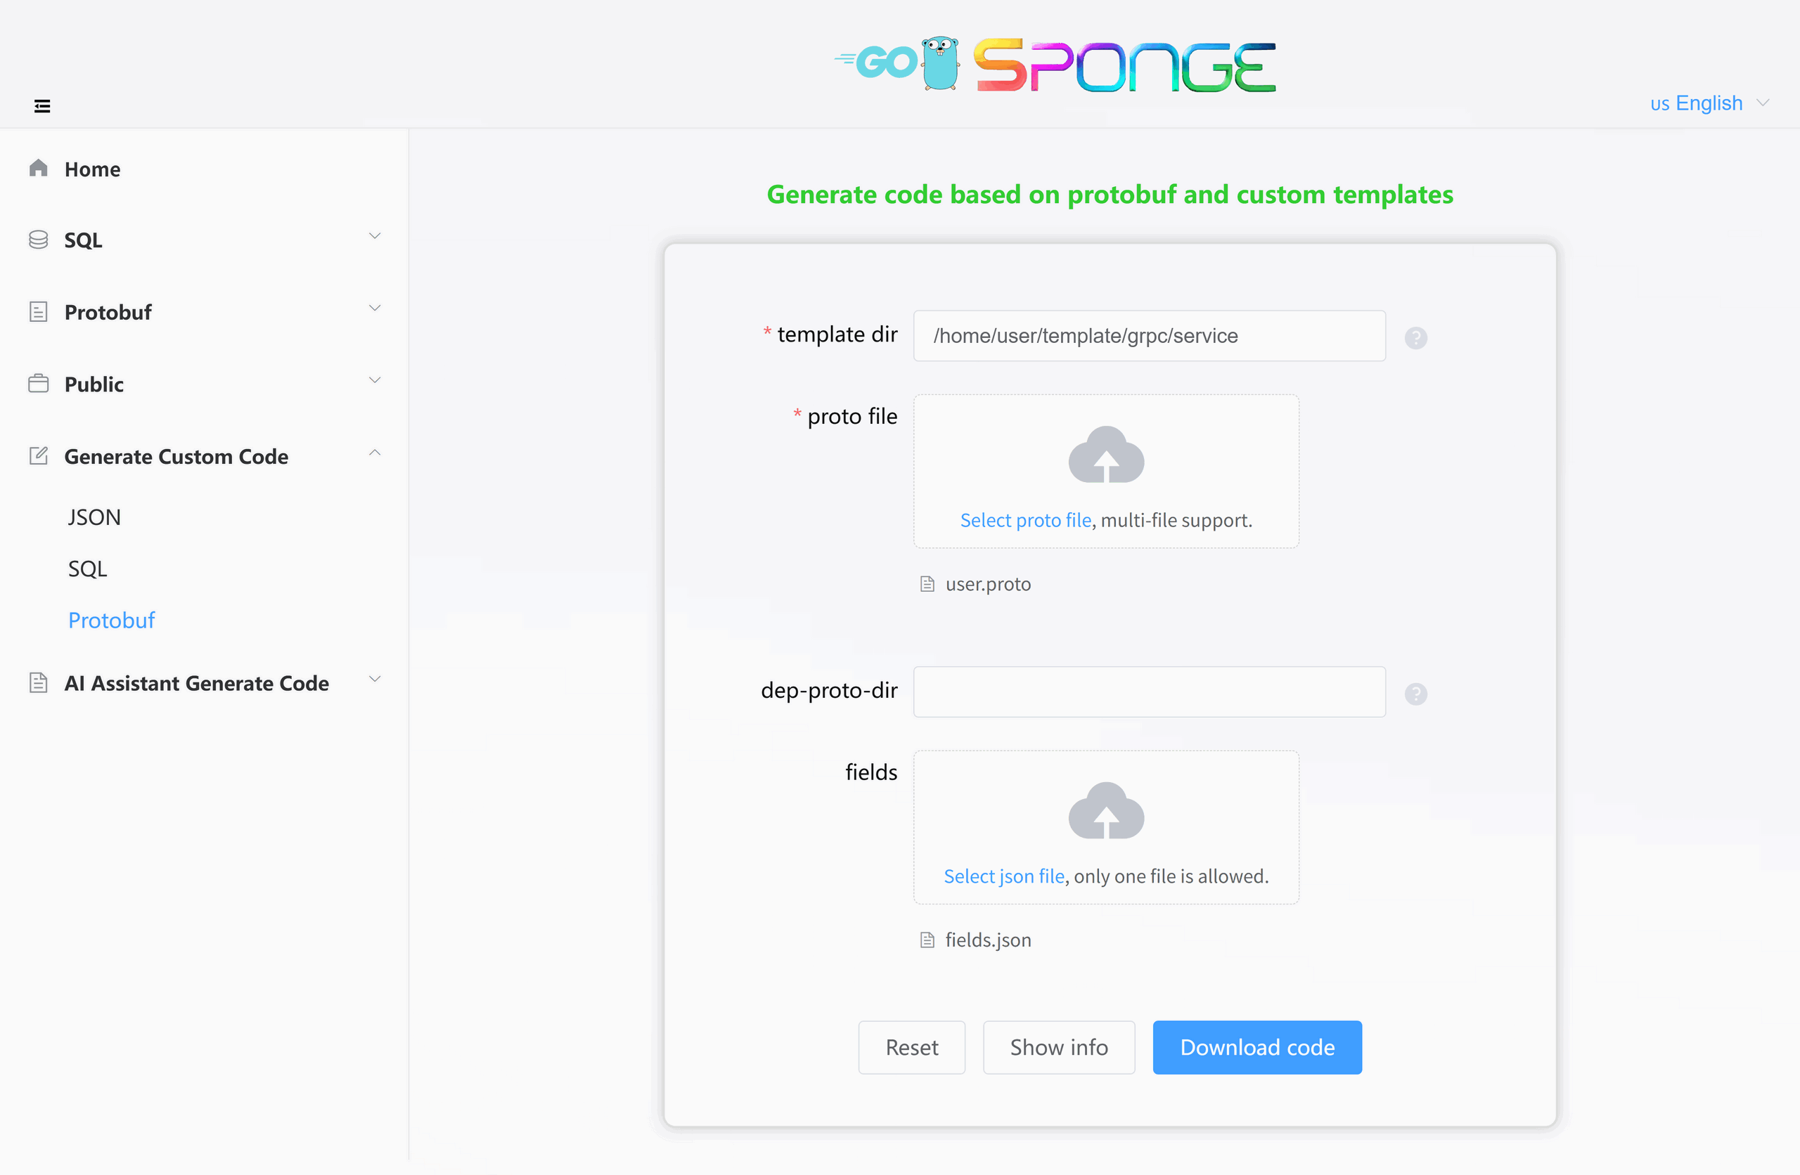Click the fields upload cloud icon

pyautogui.click(x=1106, y=810)
